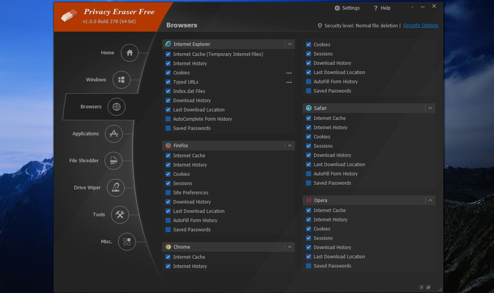Open the Misc. section icon
The width and height of the screenshot is (494, 293).
pyautogui.click(x=127, y=242)
